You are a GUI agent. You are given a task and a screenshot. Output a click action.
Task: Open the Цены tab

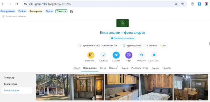[x=103, y=68]
